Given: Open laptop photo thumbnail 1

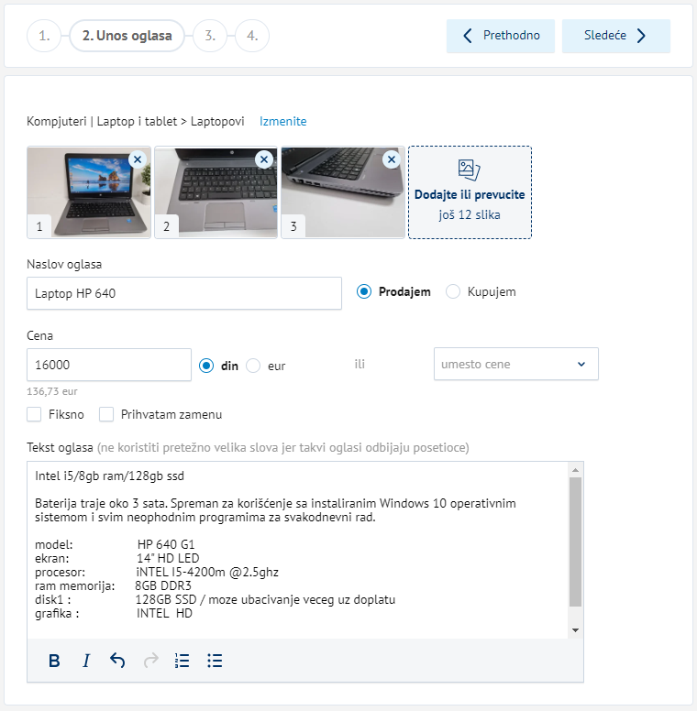Looking at the screenshot, I should (89, 192).
